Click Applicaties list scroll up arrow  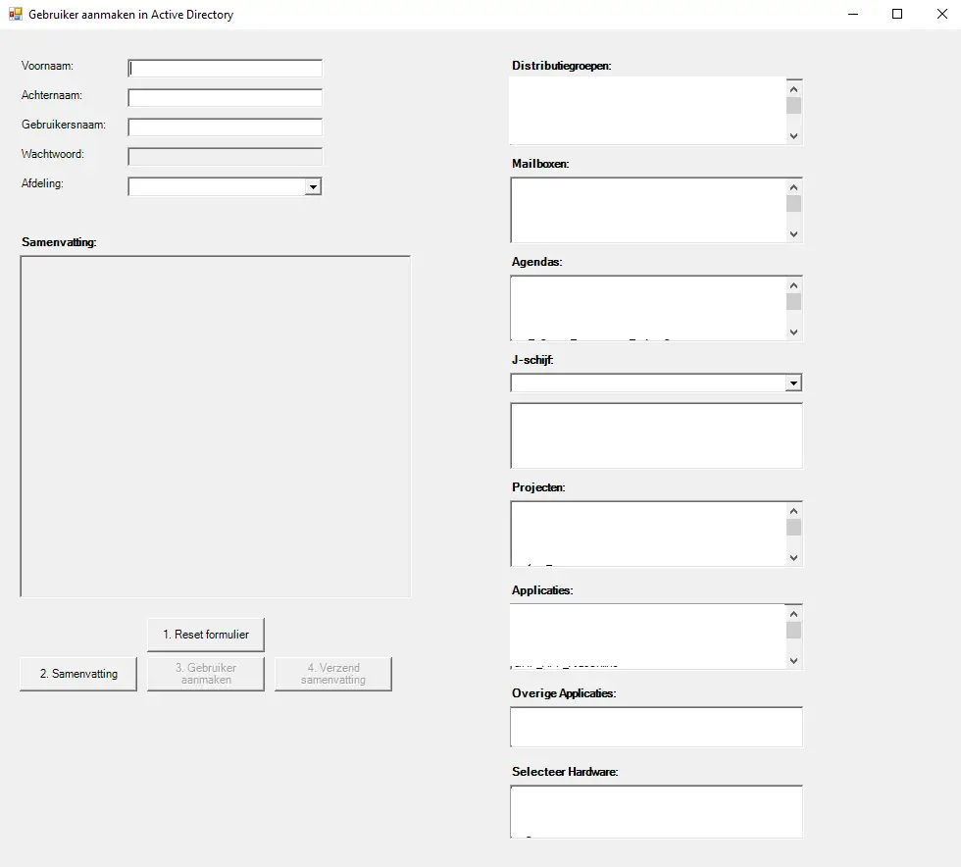point(793,614)
